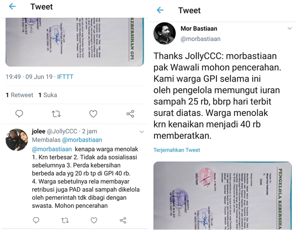Image resolution: width=297 pixels, height=231 pixels.
Task: Open @morbastiaan mention in Membalas line
Action: click(x=82, y=140)
